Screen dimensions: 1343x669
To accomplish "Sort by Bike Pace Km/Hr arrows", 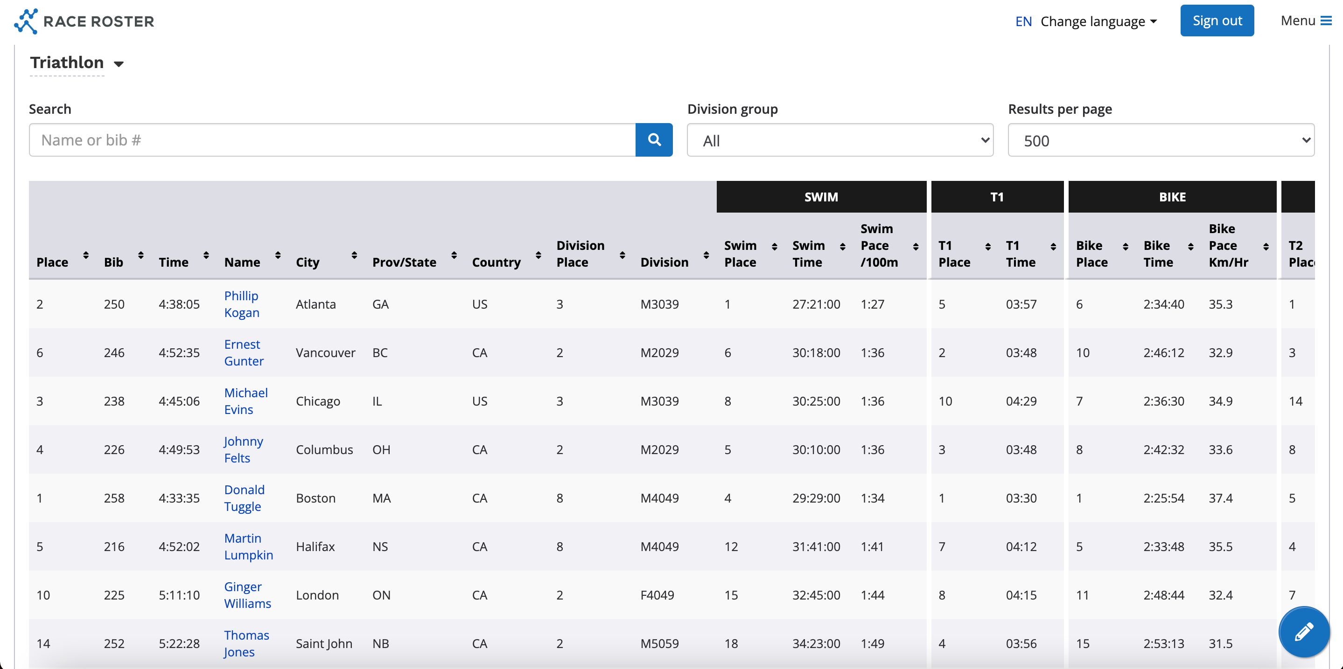I will pyautogui.click(x=1266, y=247).
